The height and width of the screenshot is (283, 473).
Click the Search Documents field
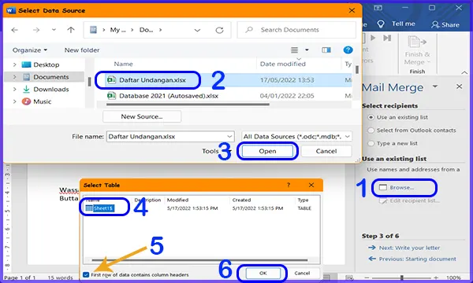click(296, 30)
